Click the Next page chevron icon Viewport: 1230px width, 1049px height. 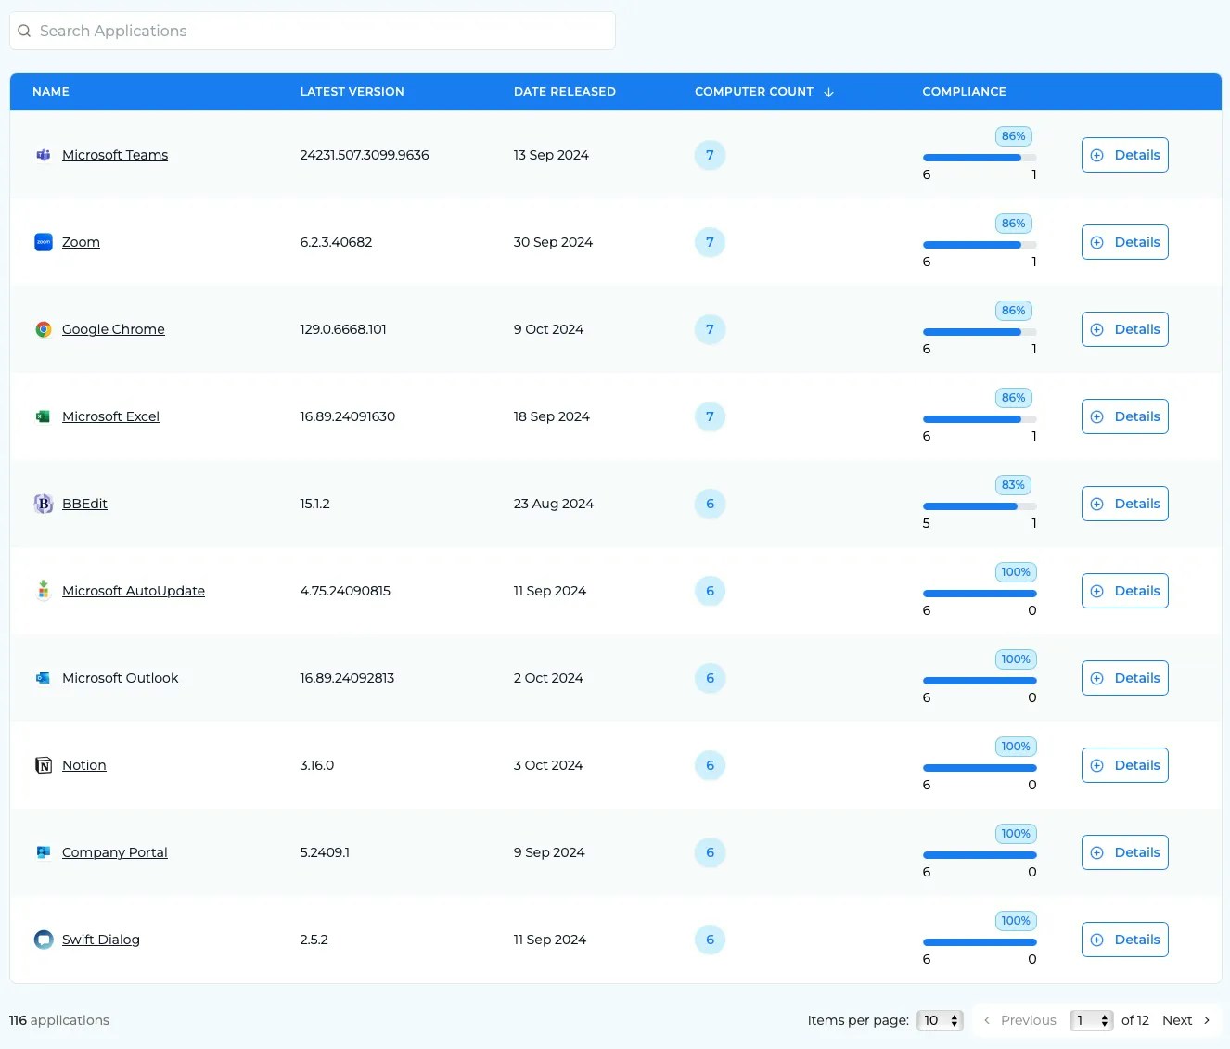pyautogui.click(x=1206, y=1020)
